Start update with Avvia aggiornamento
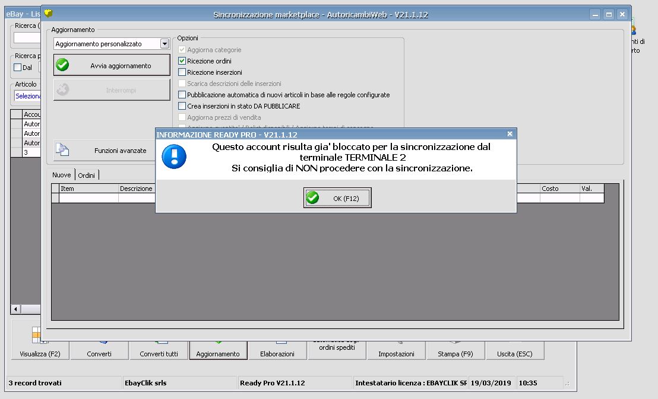Screen dimensions: 658x399 click(x=112, y=65)
